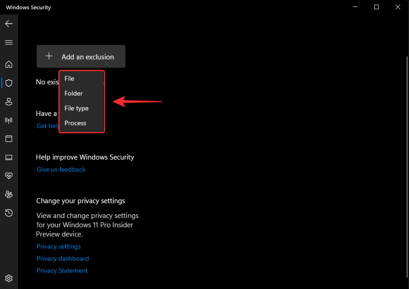The height and width of the screenshot is (289, 409).
Task: Open App & browser control icon
Action: click(9, 139)
